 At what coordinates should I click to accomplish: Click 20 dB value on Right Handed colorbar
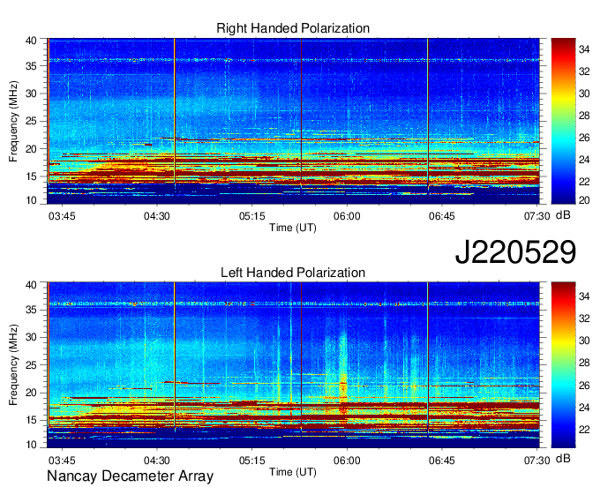click(x=584, y=200)
